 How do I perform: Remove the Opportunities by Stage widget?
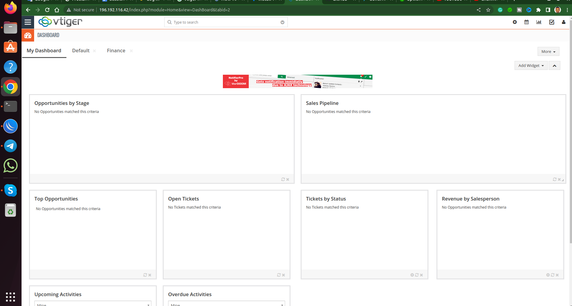click(288, 180)
